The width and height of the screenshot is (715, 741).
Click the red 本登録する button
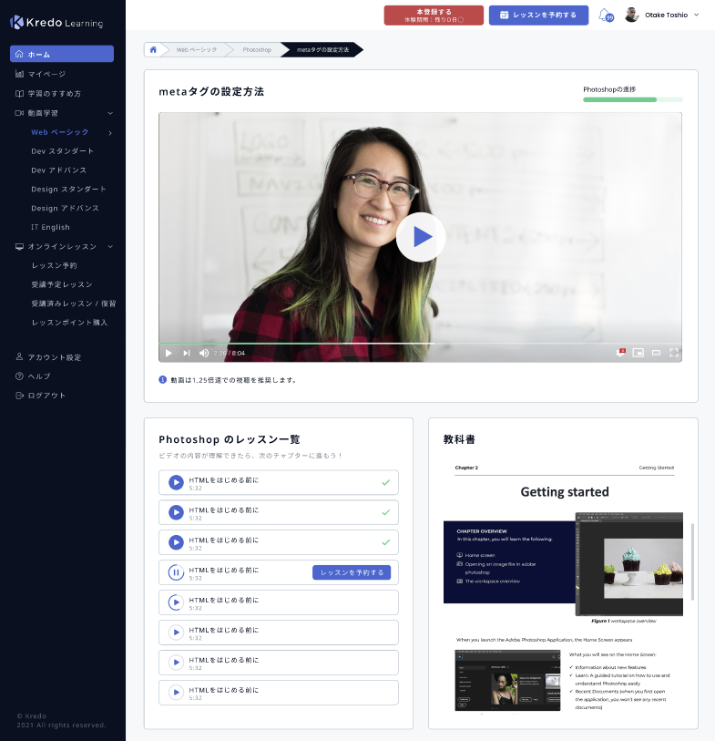[x=433, y=15]
